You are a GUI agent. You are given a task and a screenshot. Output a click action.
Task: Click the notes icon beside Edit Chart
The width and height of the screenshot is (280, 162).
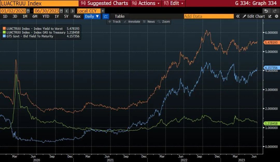[x=270, y=16]
